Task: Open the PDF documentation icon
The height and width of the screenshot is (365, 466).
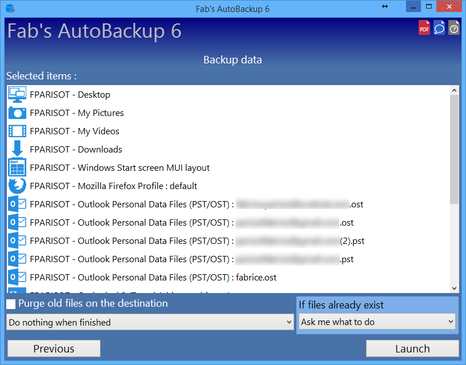Action: pos(424,27)
